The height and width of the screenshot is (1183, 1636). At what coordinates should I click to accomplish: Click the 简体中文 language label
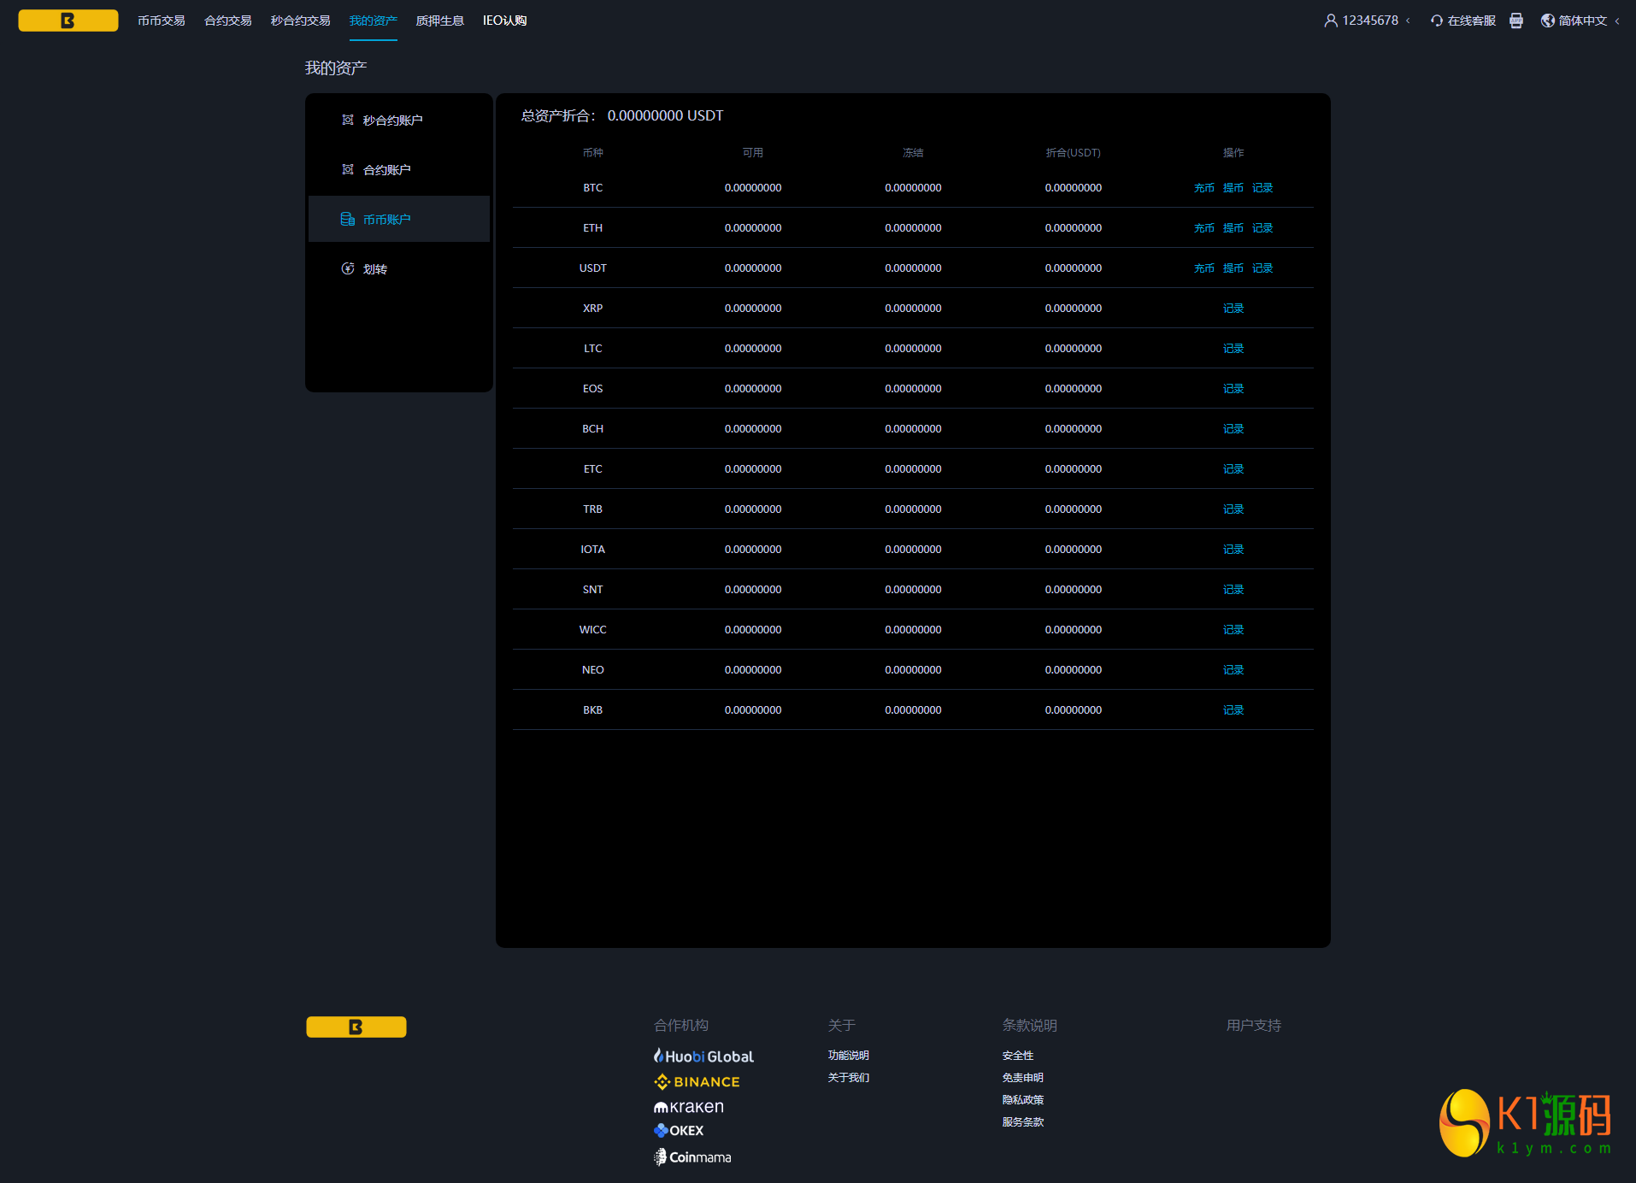[1583, 21]
